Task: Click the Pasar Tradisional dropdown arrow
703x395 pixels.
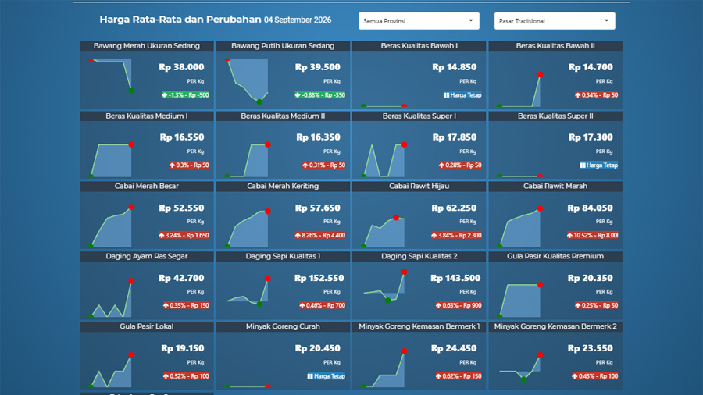Action: 606,20
